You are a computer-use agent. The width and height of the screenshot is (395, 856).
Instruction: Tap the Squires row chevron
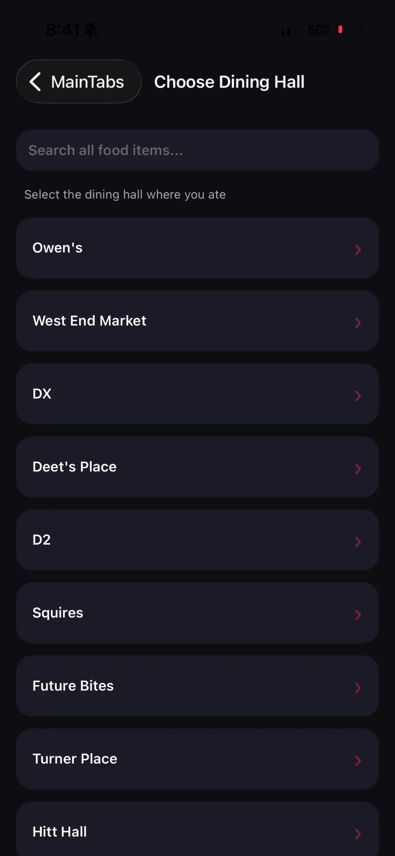357,615
